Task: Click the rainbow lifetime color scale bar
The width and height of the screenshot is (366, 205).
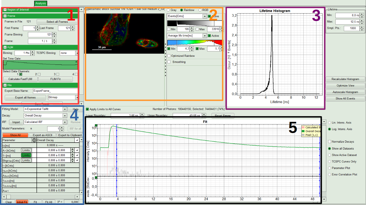Action: coord(194,43)
